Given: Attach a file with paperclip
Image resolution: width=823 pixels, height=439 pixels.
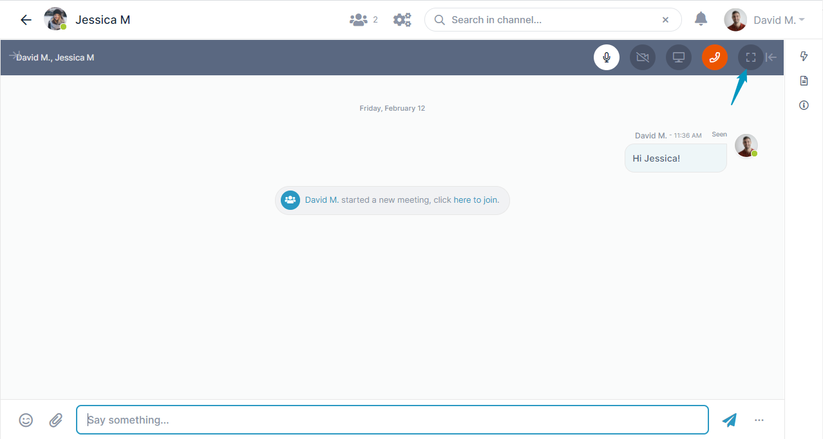Looking at the screenshot, I should point(56,420).
